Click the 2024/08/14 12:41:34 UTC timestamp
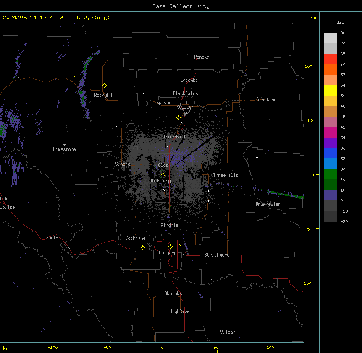 pos(41,18)
